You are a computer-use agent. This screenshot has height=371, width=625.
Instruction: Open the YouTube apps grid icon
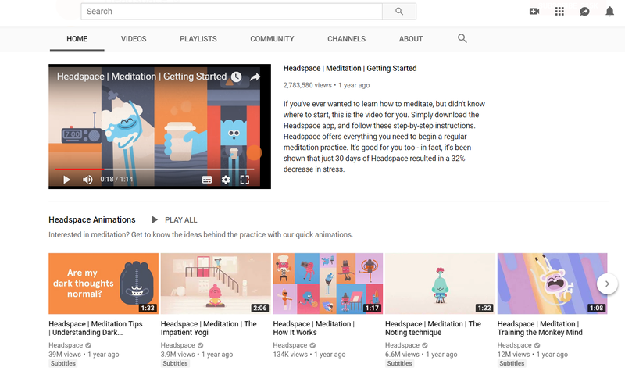[x=559, y=12]
